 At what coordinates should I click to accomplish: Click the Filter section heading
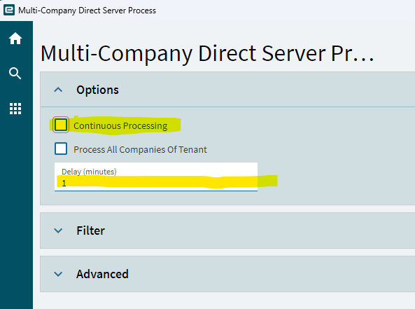[90, 231]
